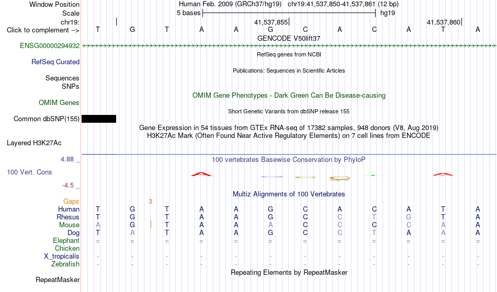Click the last red PhyloP peak near T
Viewport: 497px width, 292px height.
(443, 174)
